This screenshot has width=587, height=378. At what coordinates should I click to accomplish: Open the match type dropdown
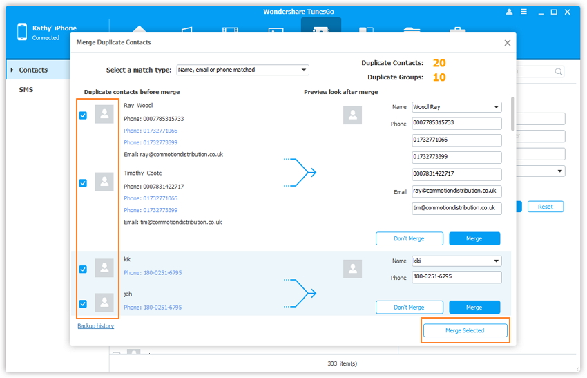(x=242, y=70)
